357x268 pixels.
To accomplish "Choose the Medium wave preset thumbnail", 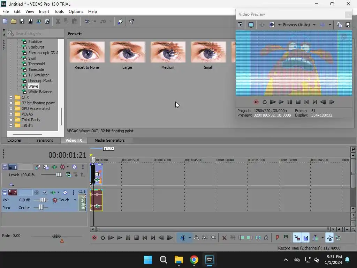I will pyautogui.click(x=168, y=52).
